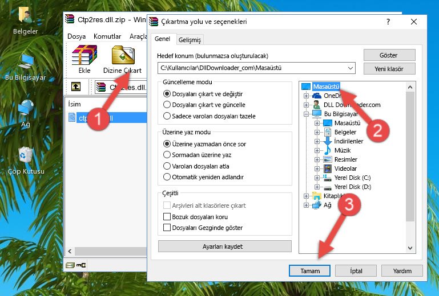The image size is (439, 296).
Task: Enable Bozuk dosyaları koru checkbox
Action: pyautogui.click(x=167, y=217)
